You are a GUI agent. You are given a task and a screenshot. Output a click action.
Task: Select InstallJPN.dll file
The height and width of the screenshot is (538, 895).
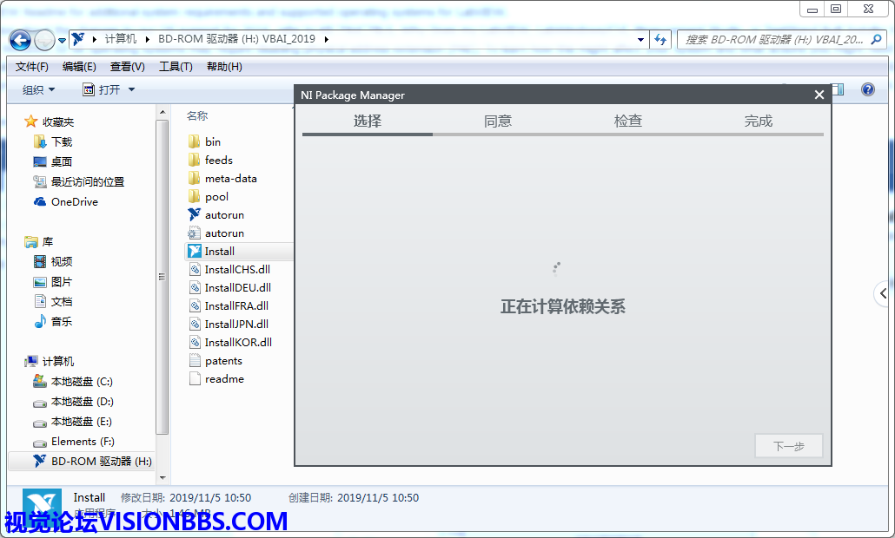pyautogui.click(x=229, y=325)
